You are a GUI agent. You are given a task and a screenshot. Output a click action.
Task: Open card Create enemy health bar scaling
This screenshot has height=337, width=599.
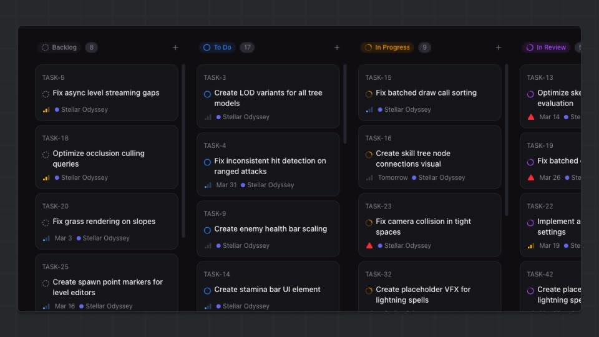(268, 229)
